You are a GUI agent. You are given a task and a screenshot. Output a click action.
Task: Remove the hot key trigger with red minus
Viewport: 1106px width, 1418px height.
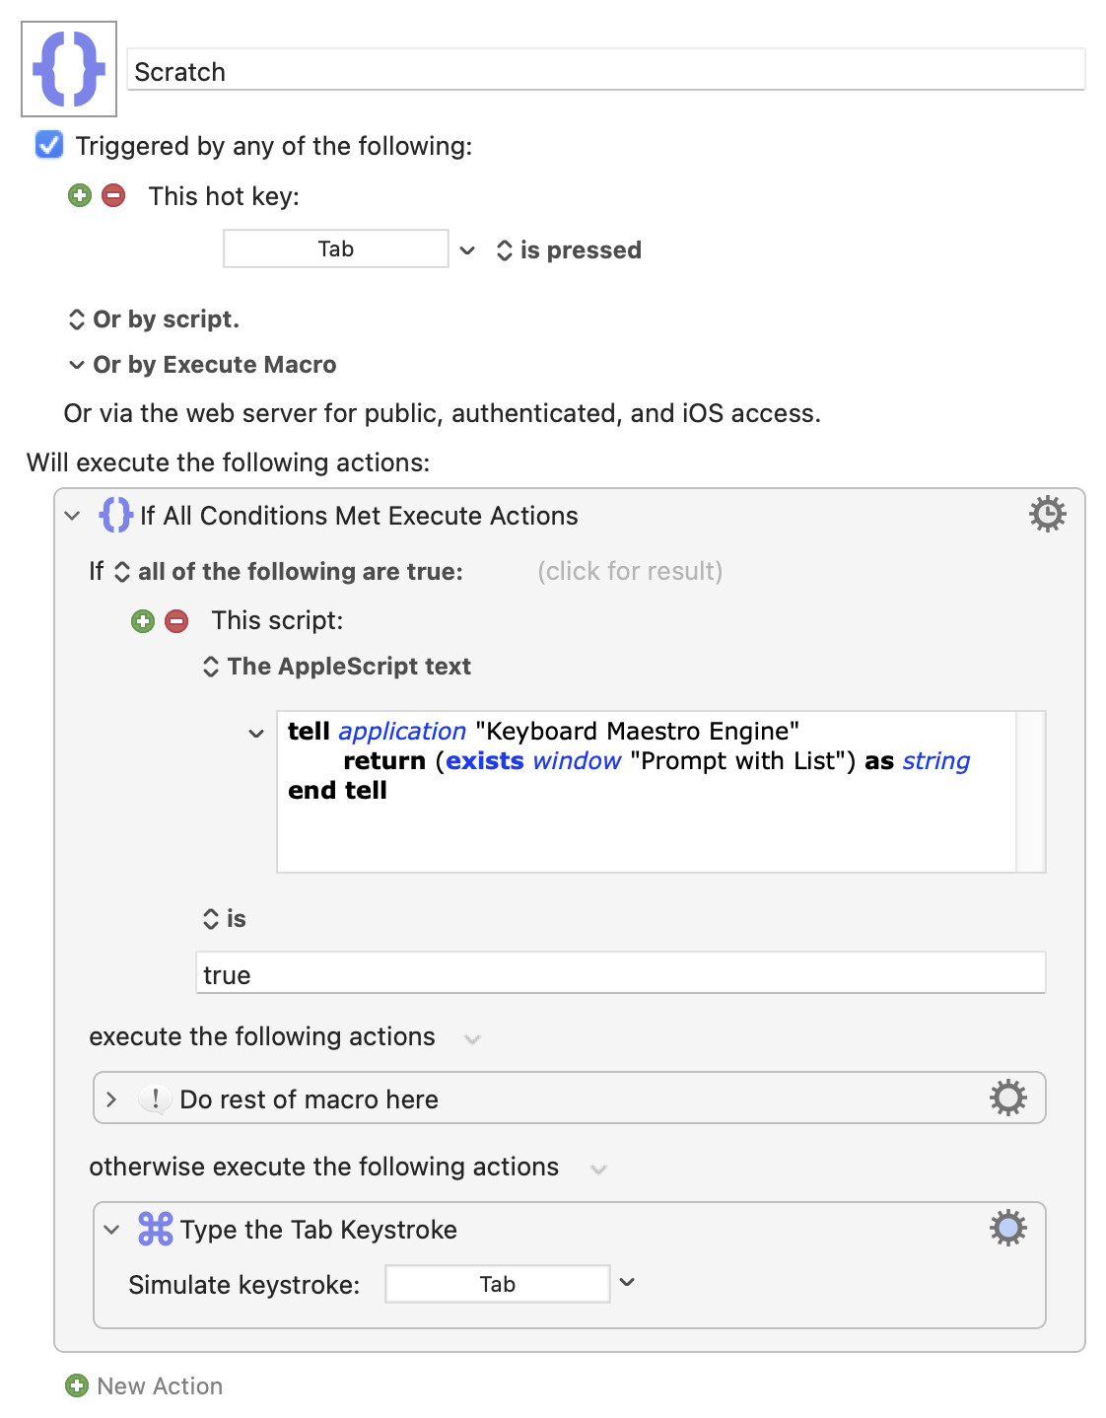[114, 195]
